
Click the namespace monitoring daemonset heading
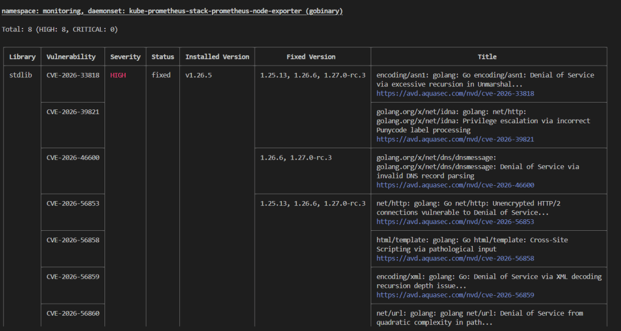(172, 11)
